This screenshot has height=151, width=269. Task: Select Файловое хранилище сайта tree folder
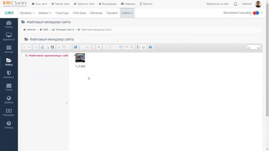point(47,55)
